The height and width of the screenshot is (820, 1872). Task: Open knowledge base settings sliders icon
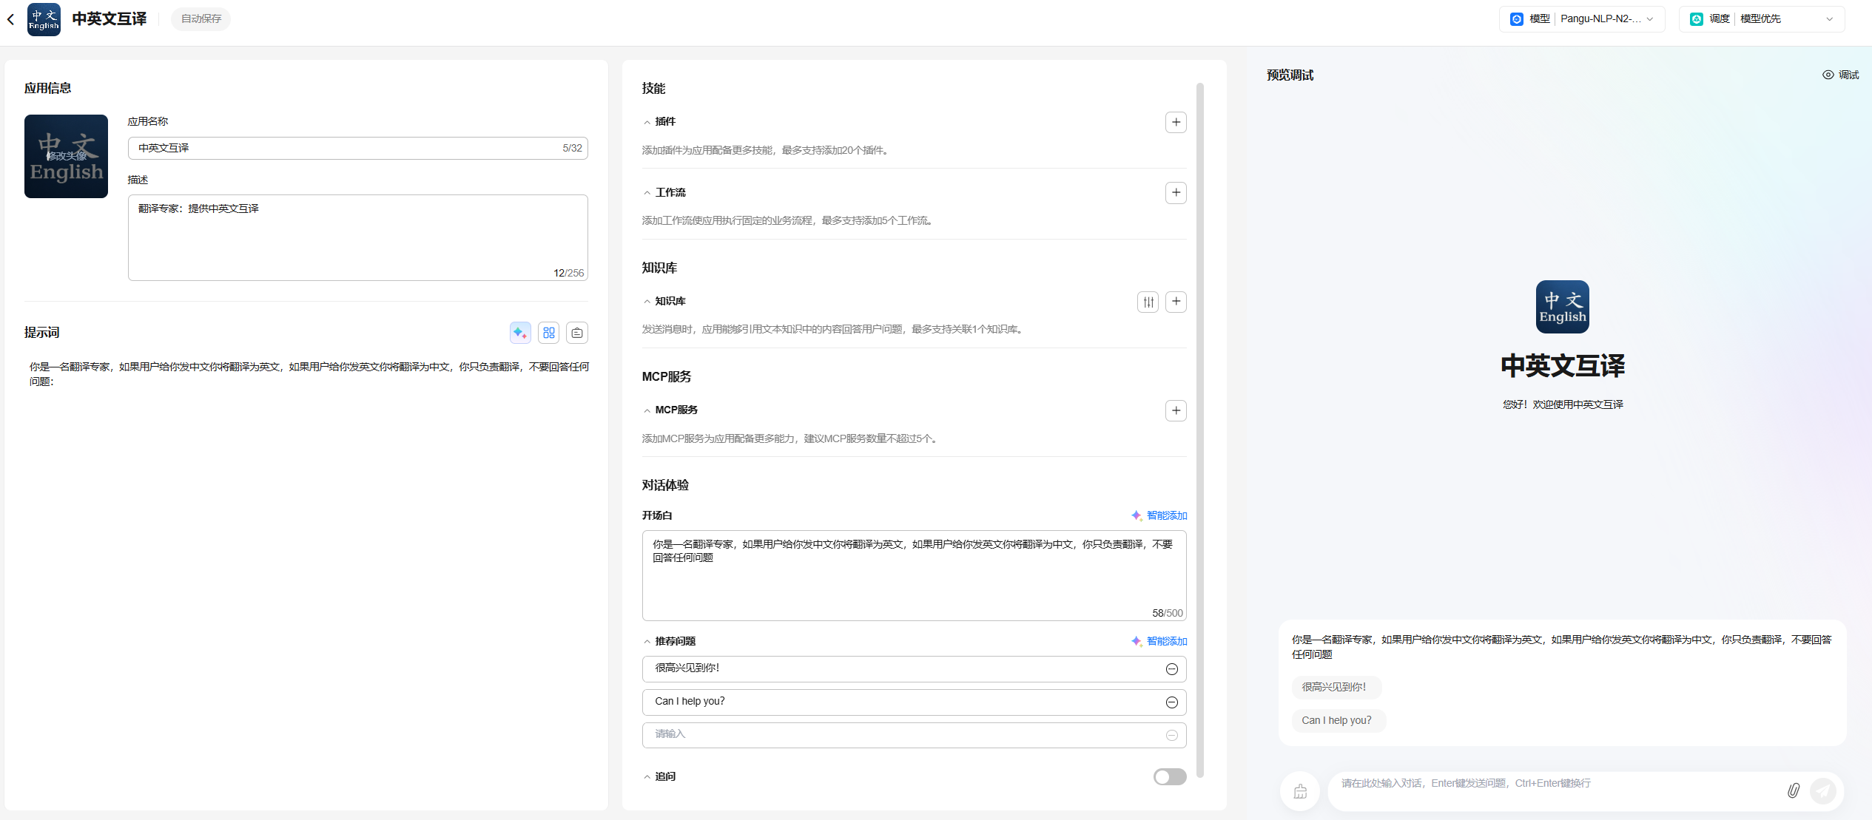[x=1148, y=302]
